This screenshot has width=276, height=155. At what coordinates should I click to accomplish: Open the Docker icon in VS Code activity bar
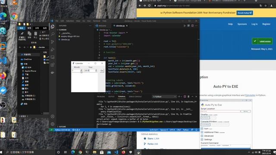click(53, 72)
